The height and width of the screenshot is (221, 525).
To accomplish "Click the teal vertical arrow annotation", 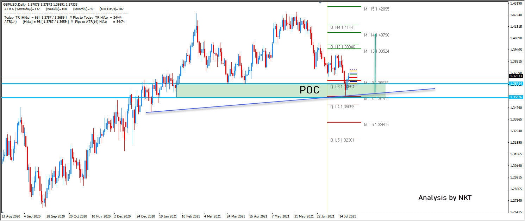I will point(375,63).
